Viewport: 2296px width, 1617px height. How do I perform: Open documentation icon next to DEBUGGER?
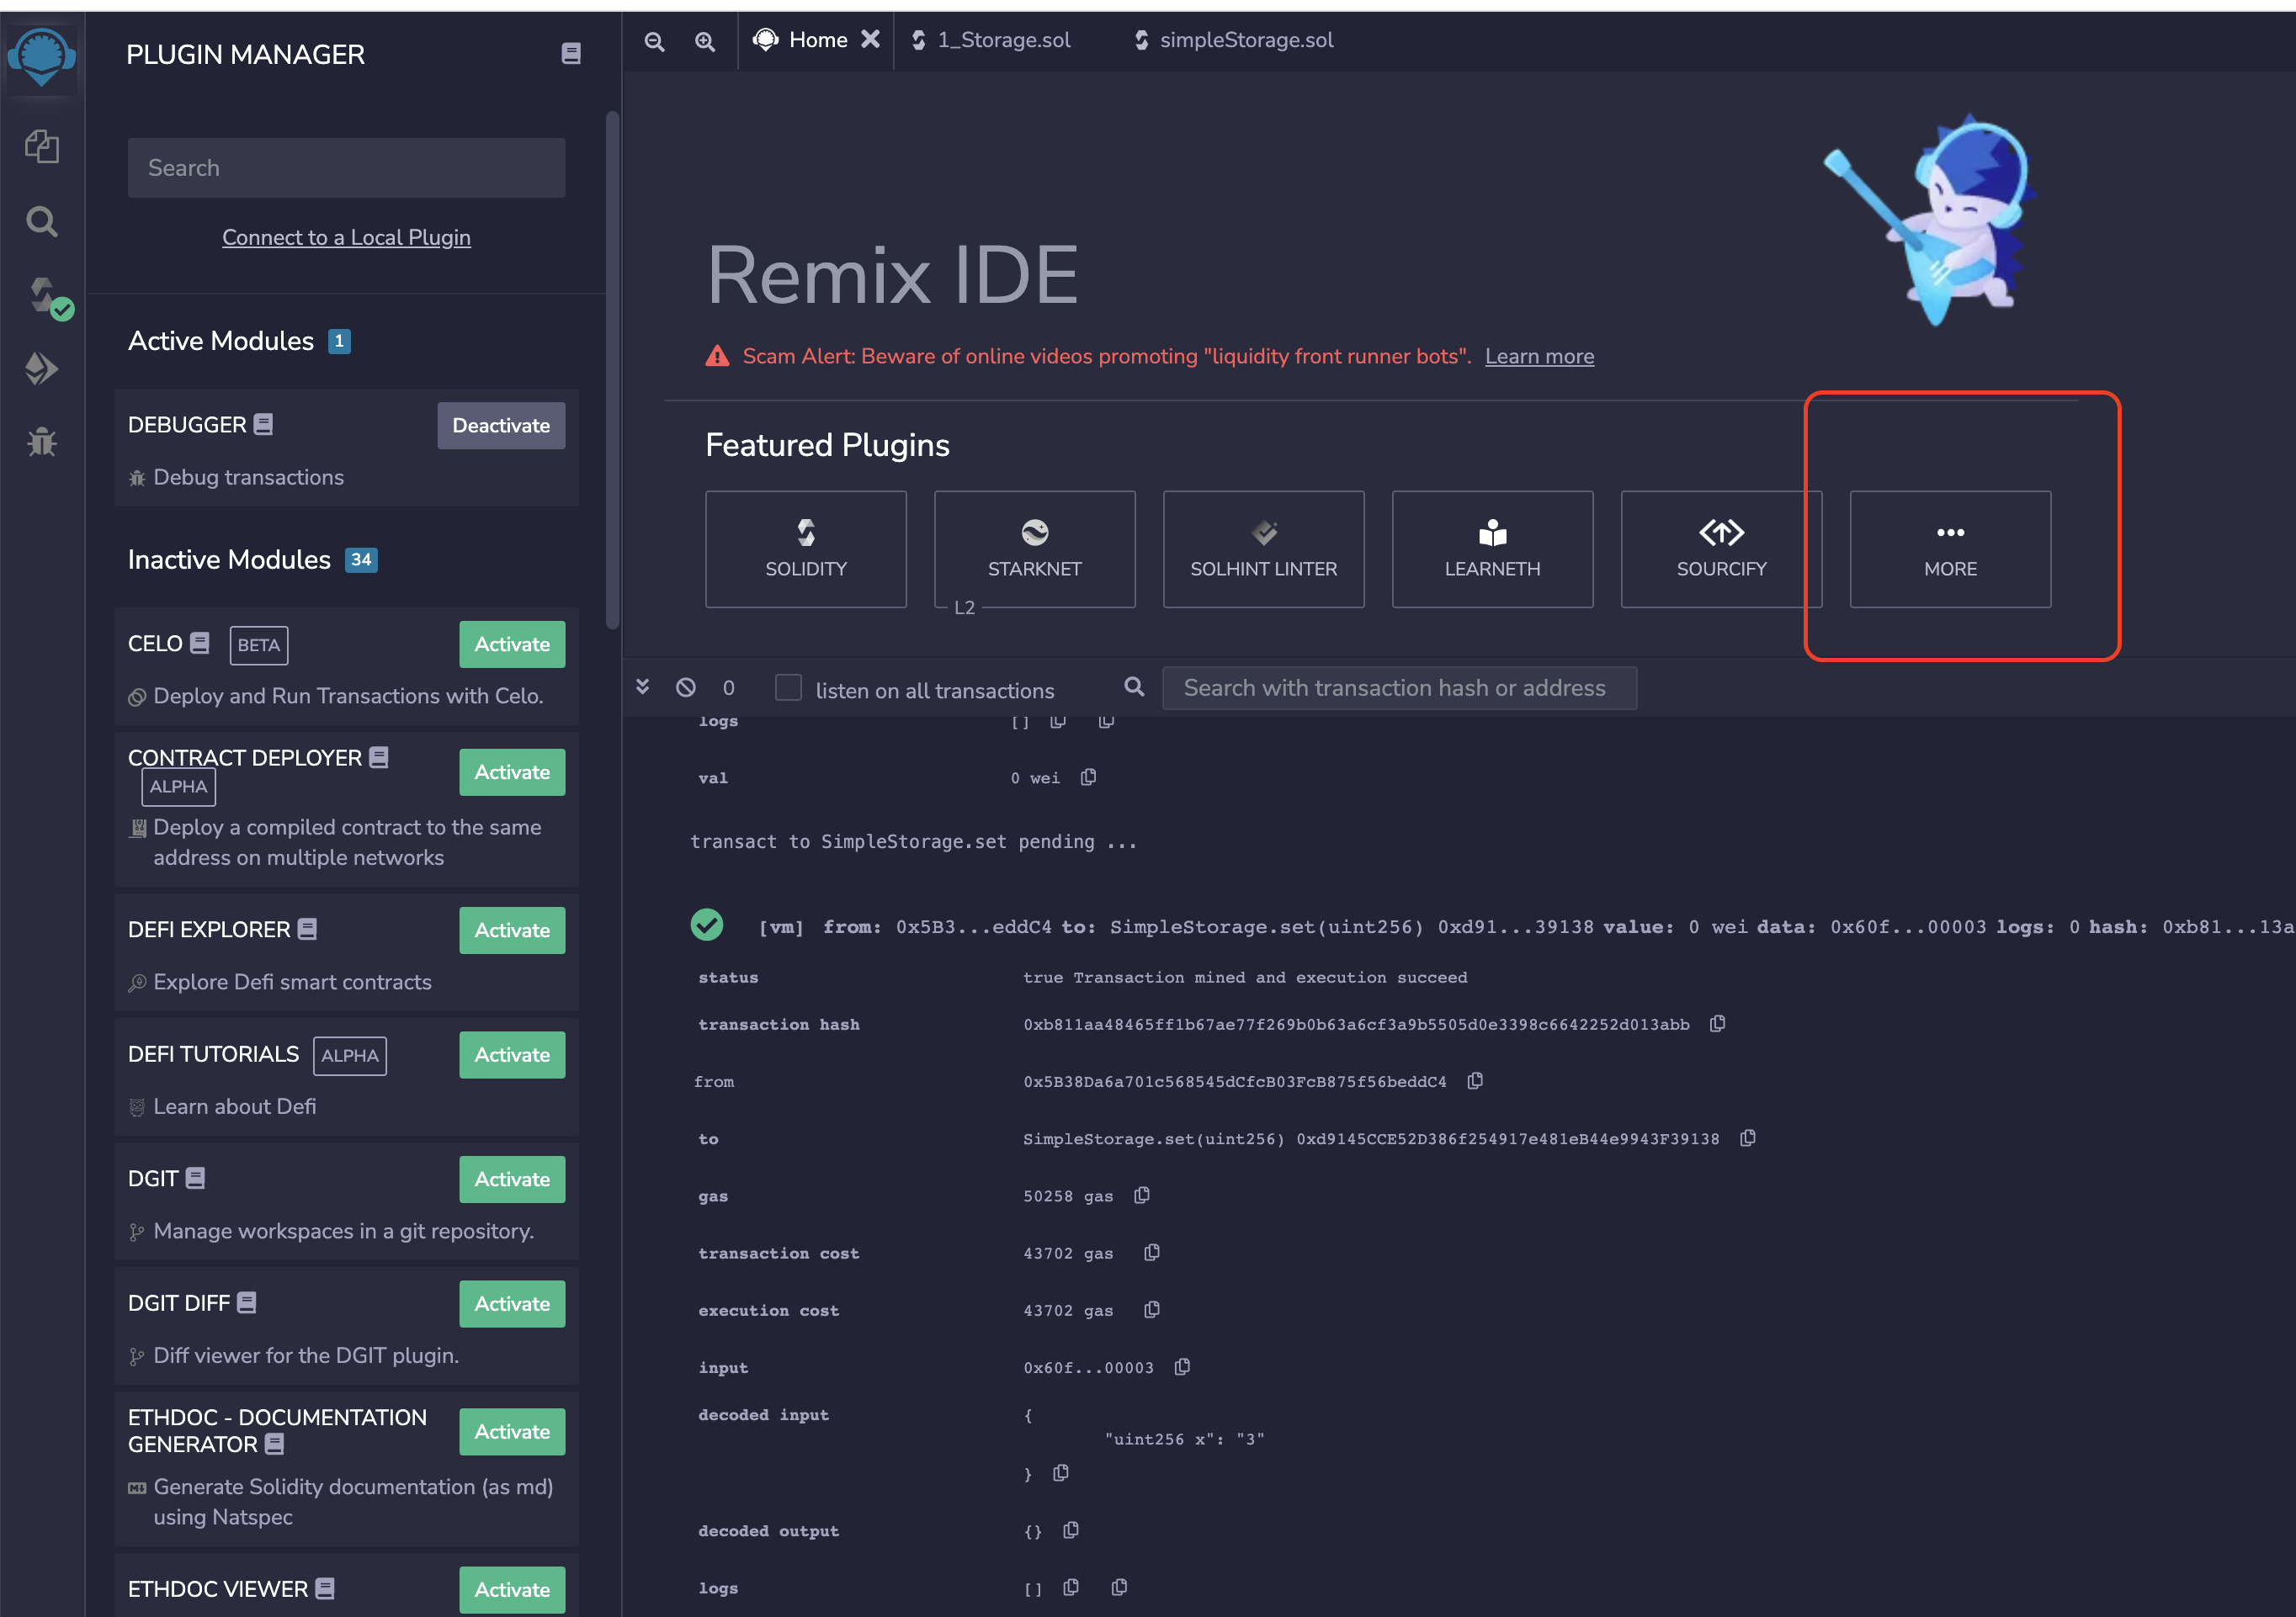pyautogui.click(x=263, y=424)
